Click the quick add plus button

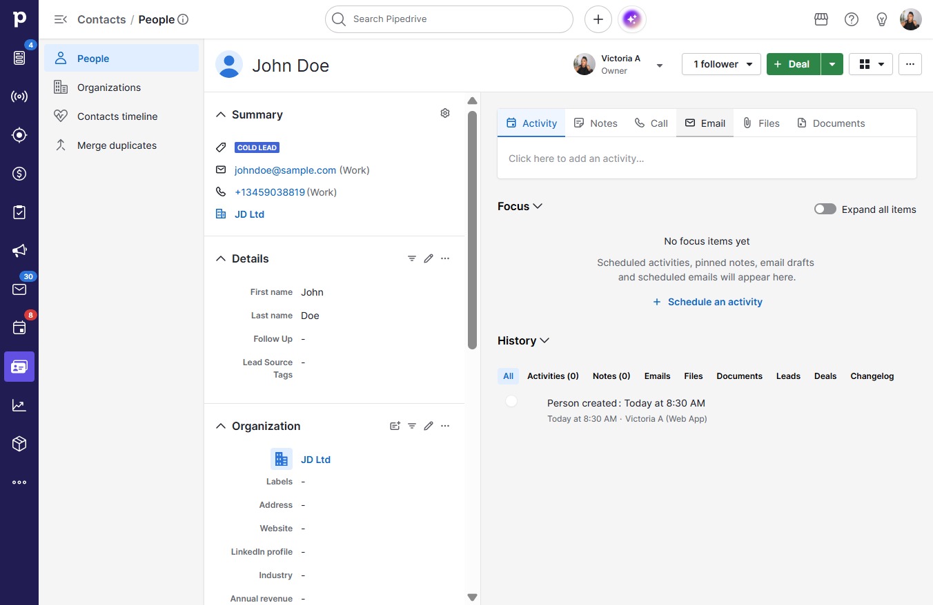[x=598, y=19]
